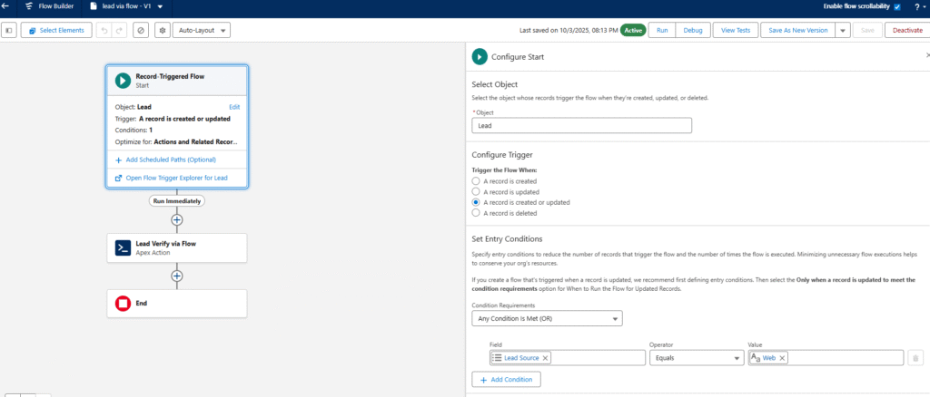Delete the Lead Source condition row
The width and height of the screenshot is (930, 397).
point(915,358)
